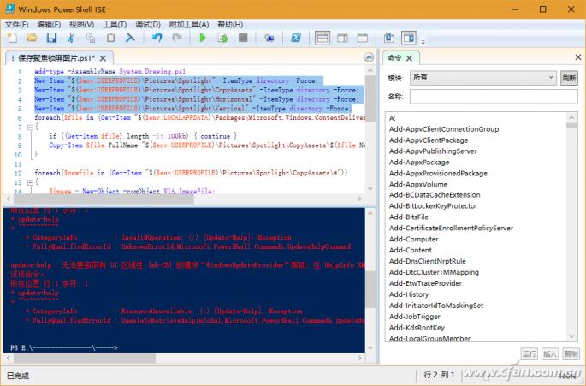This screenshot has height=386, width=586.
Task: Click the 刷新 refresh button
Action: [570, 78]
